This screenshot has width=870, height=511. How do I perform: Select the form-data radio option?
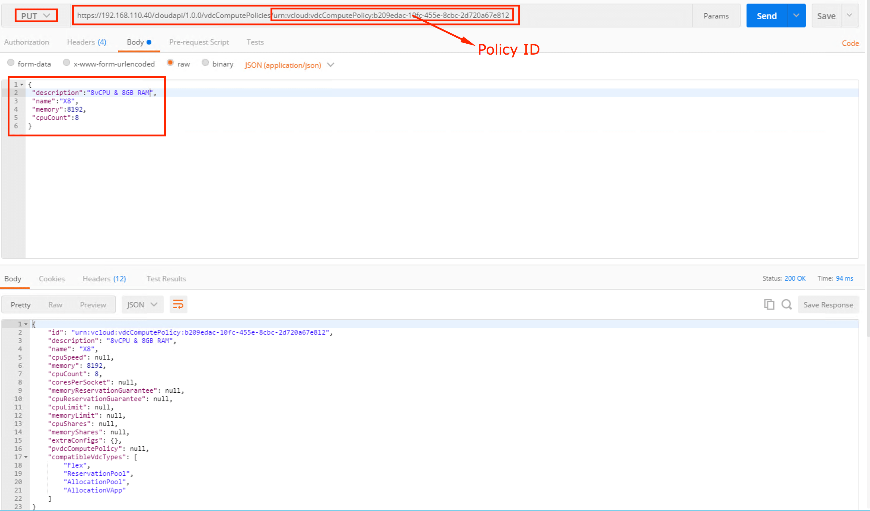pos(11,63)
